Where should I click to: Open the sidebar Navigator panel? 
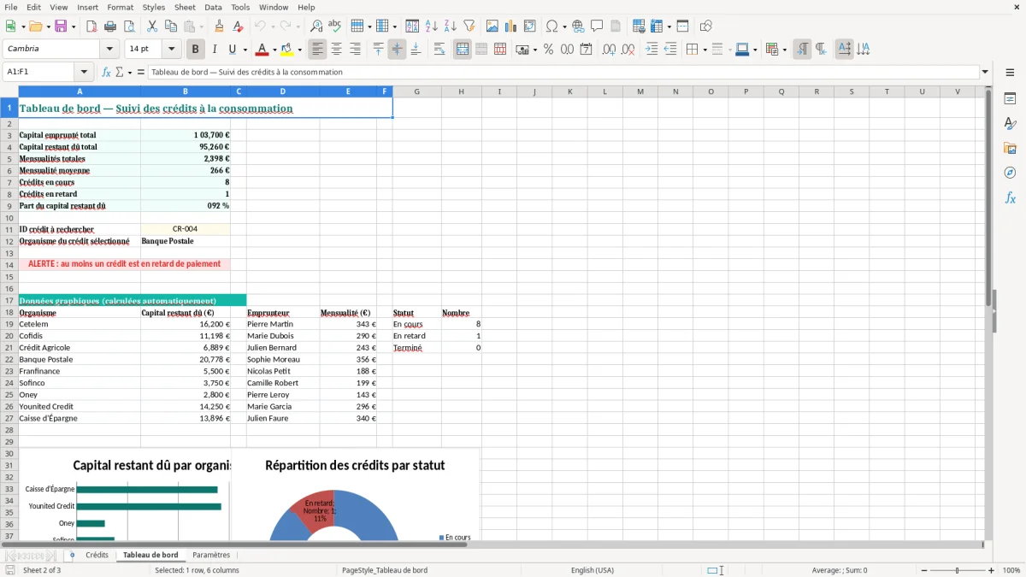click(x=1010, y=173)
